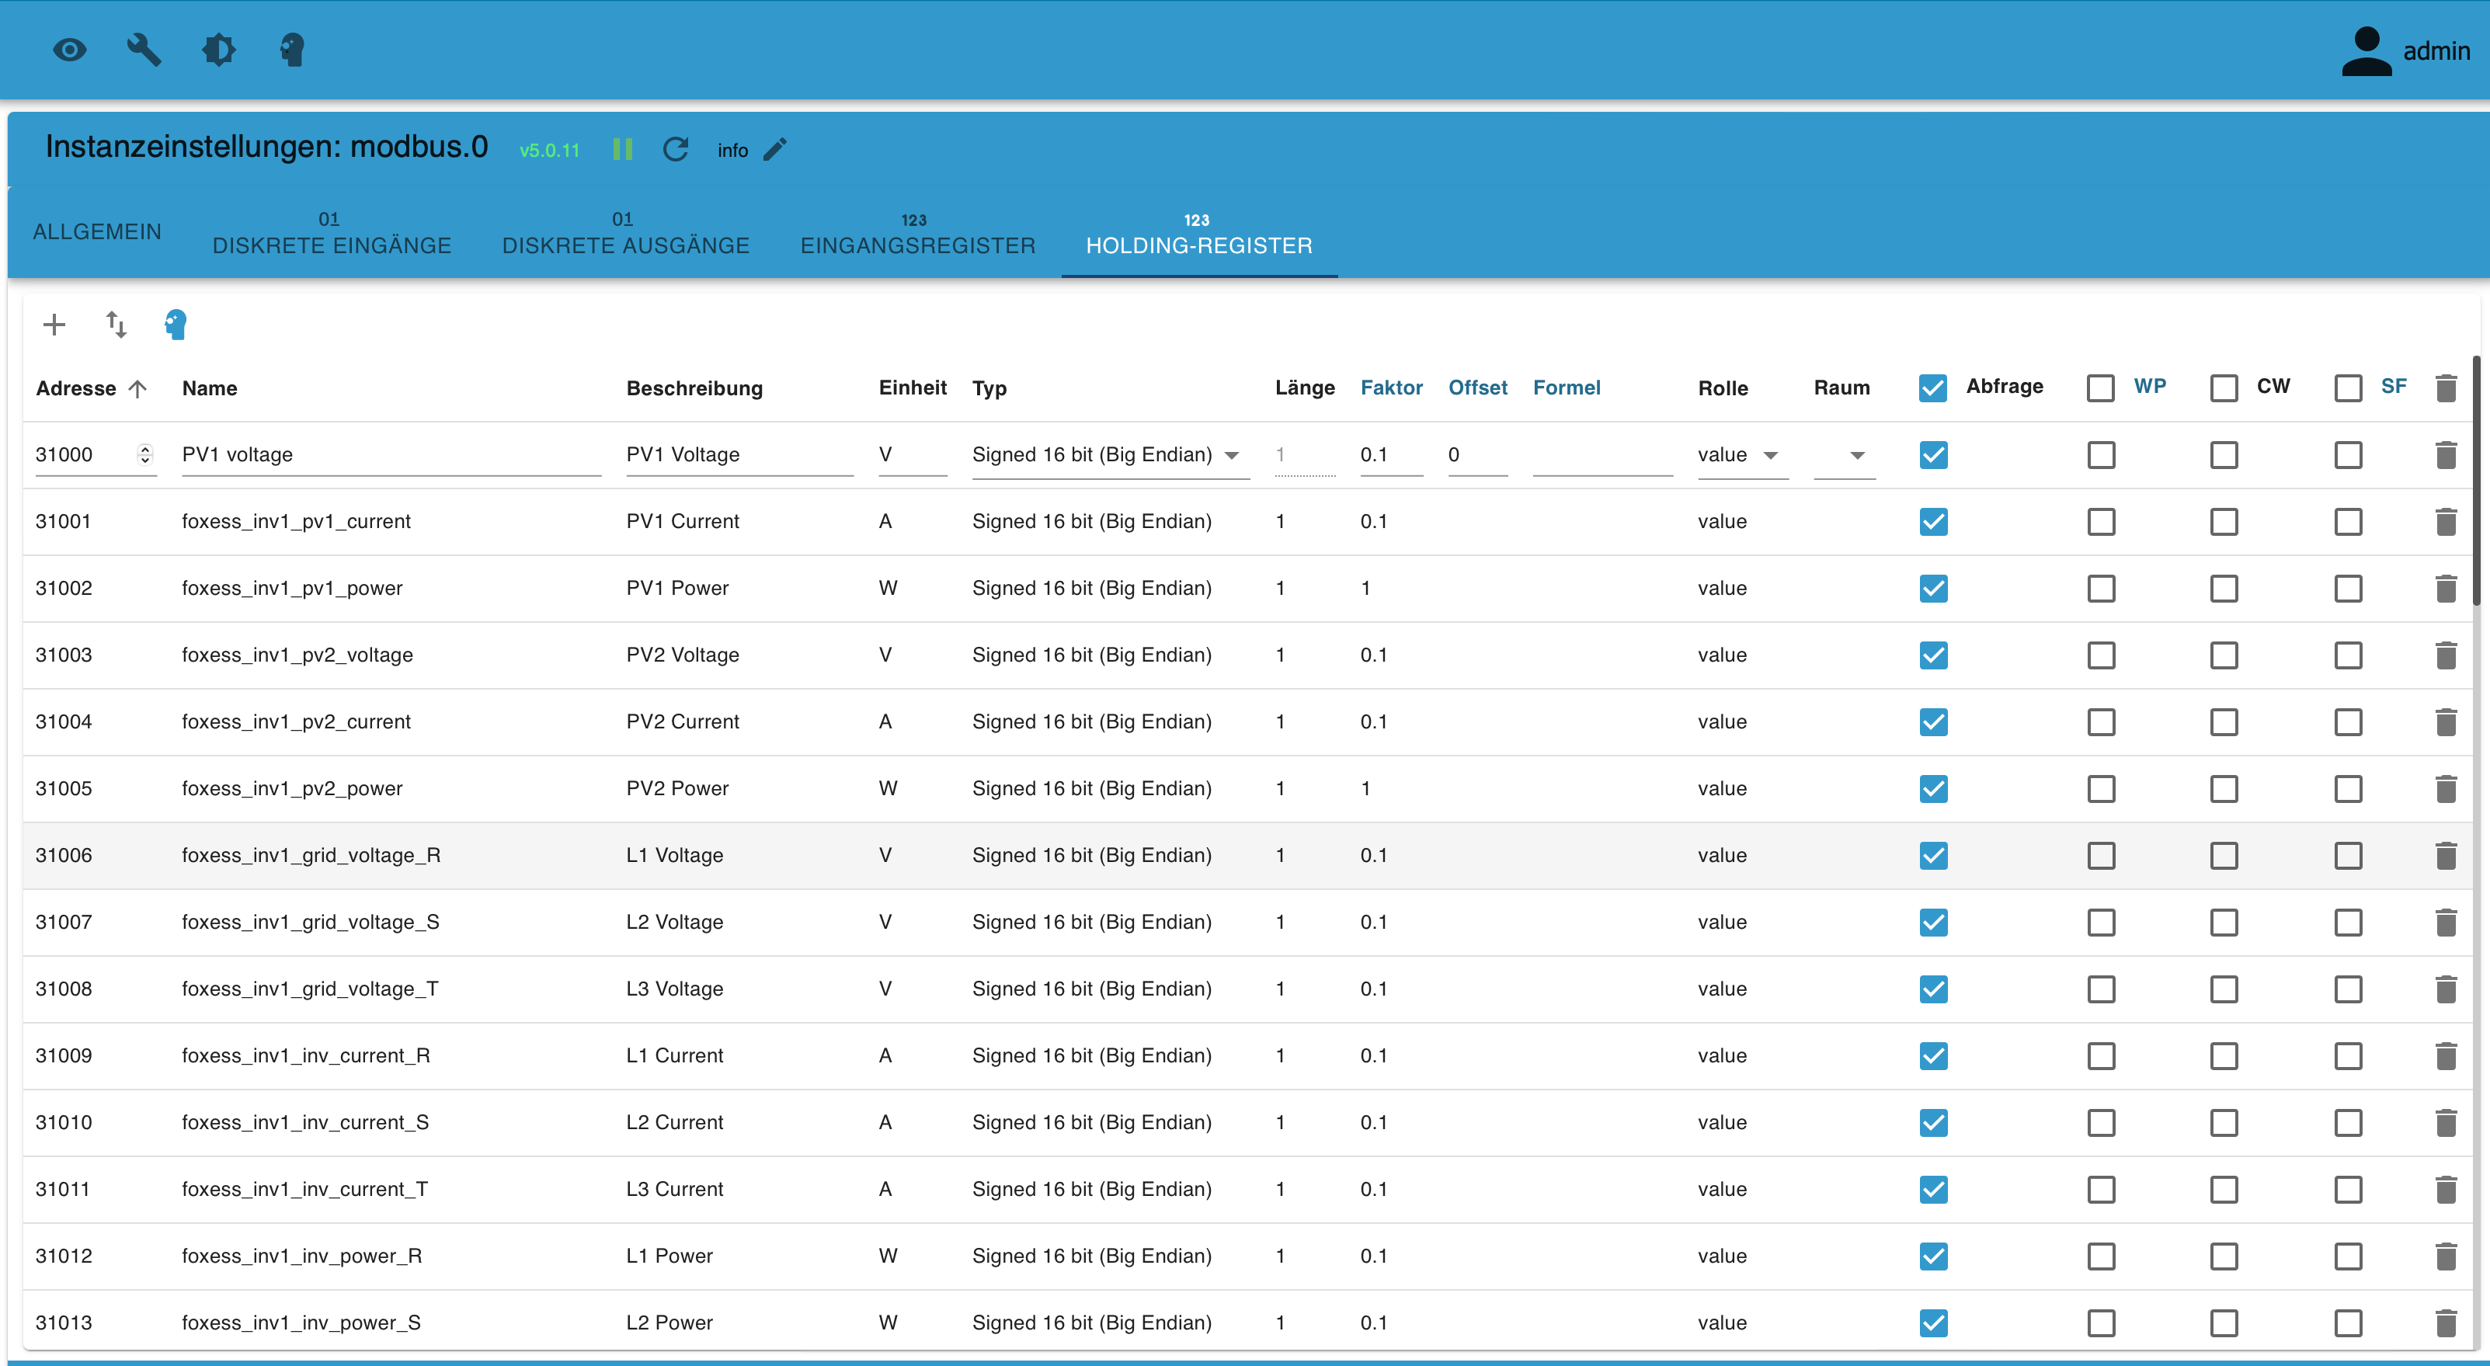Restart the instance with the reload icon
Screen dimensions: 2490x1366
point(676,149)
